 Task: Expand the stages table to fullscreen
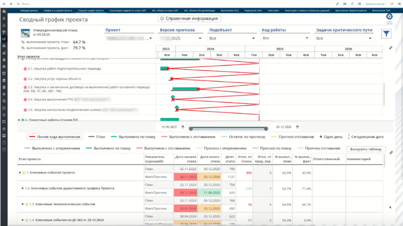[391, 153]
